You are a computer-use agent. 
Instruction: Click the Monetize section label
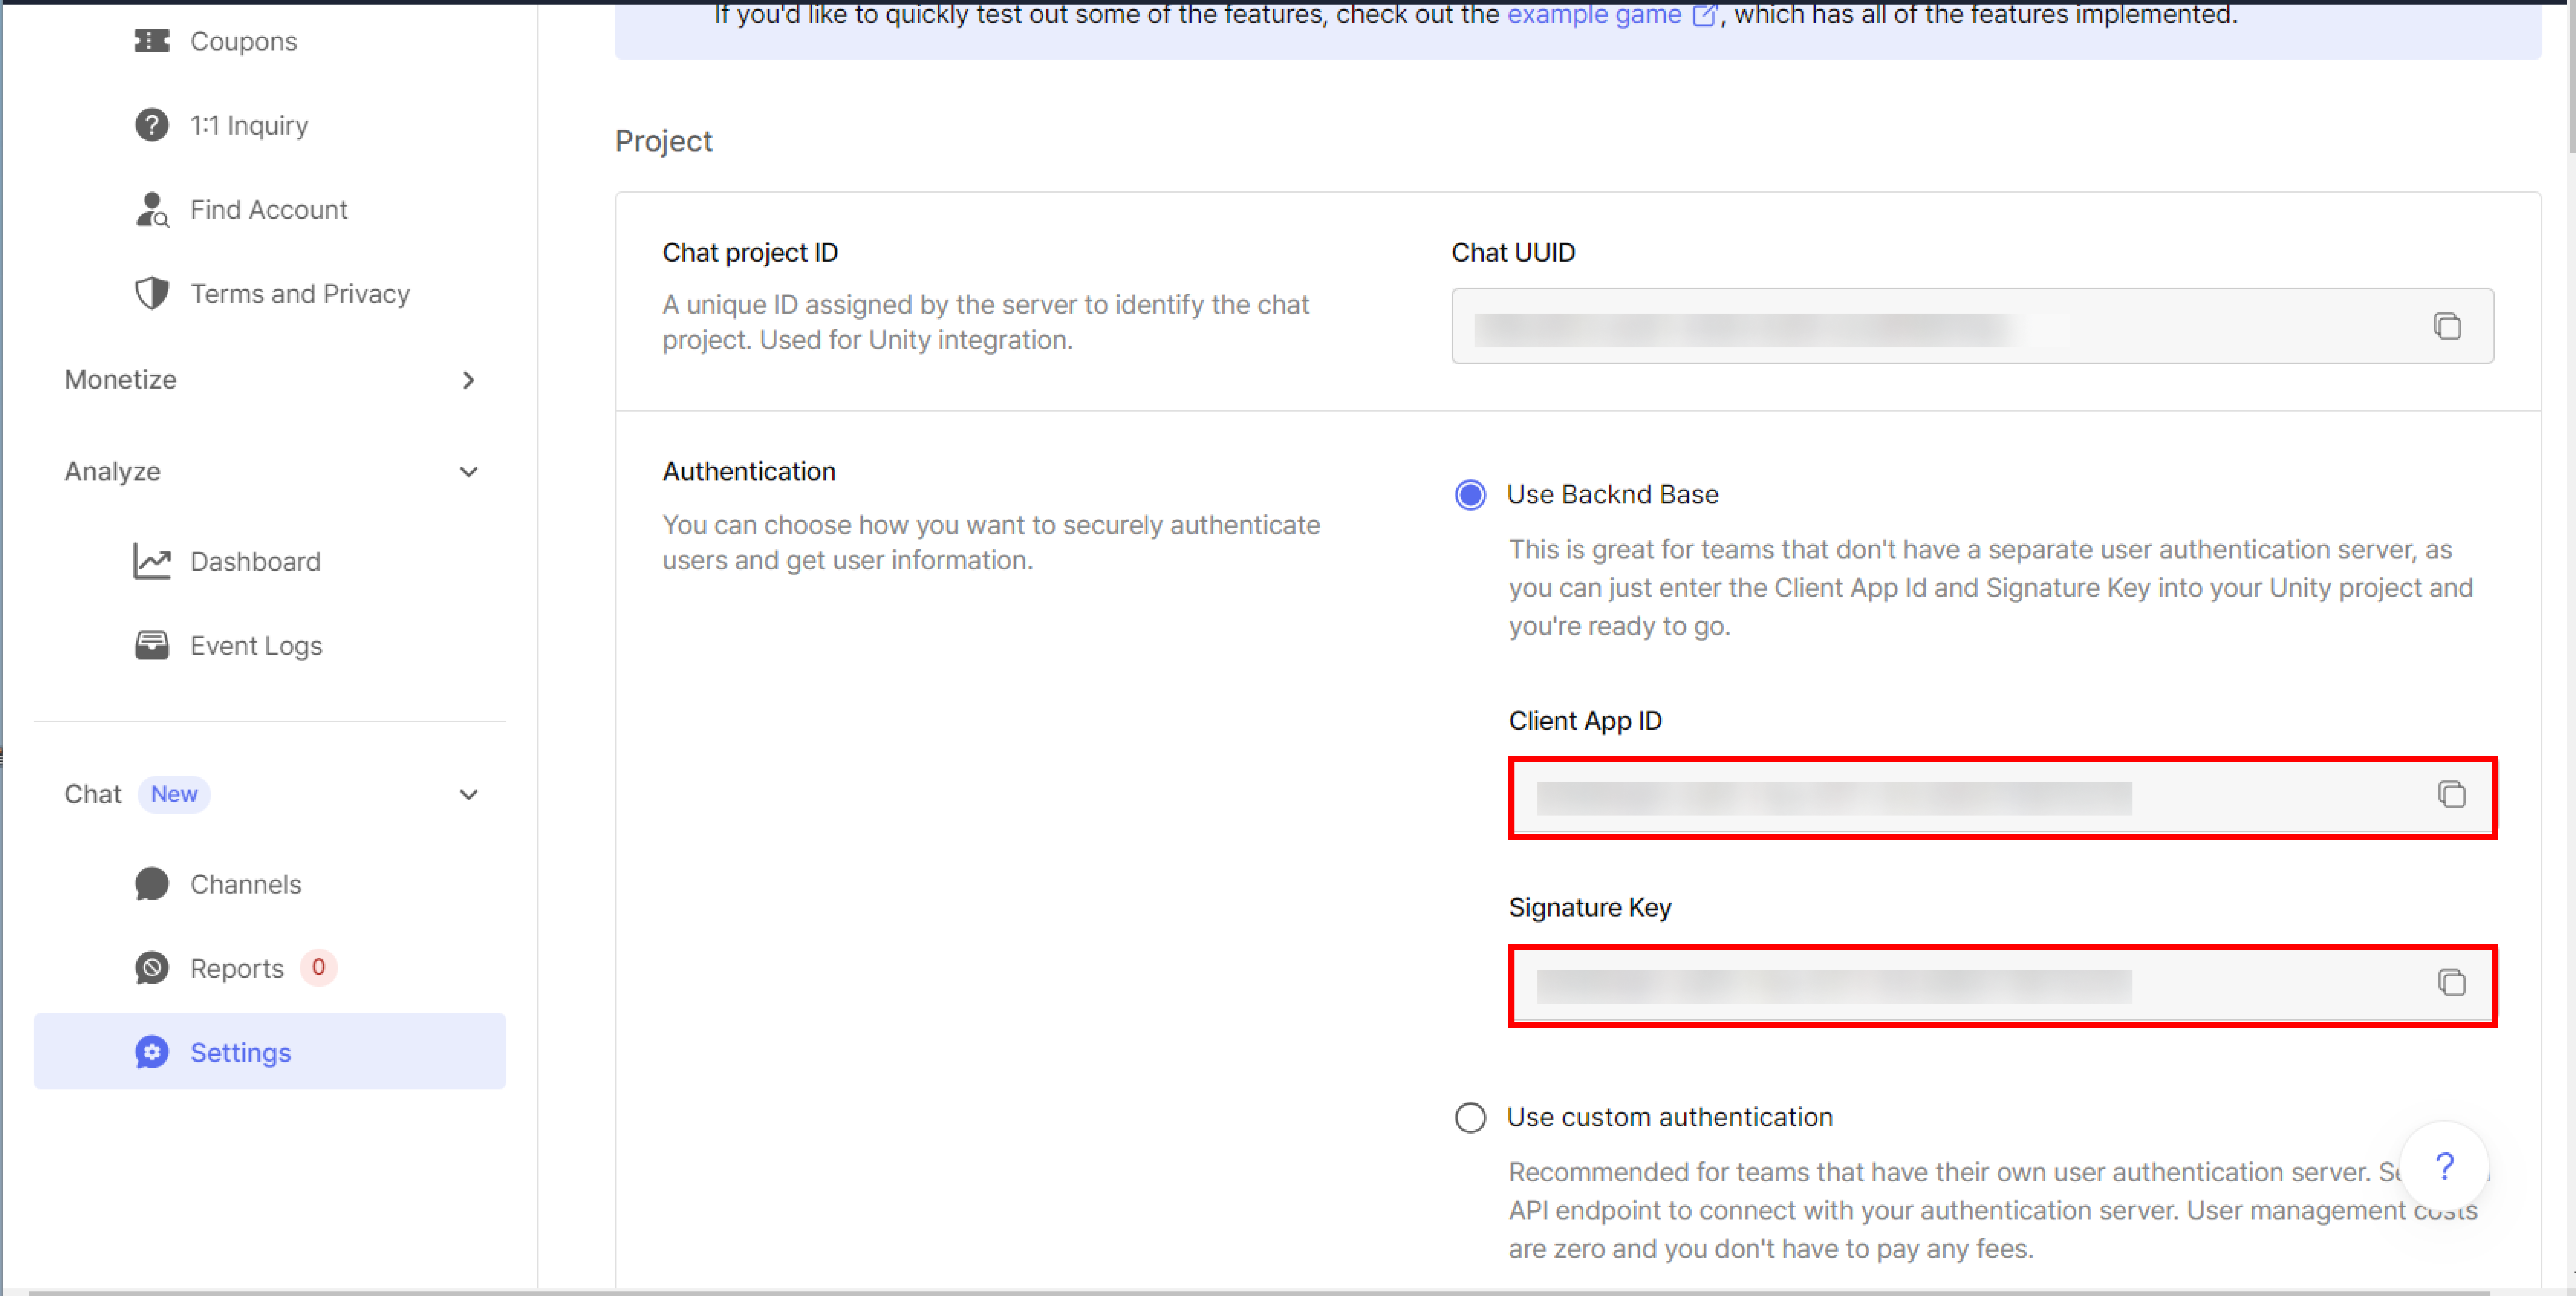pos(120,380)
